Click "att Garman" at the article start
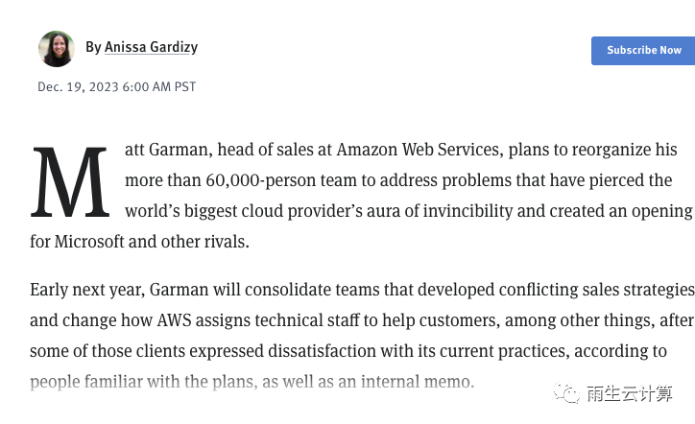 (167, 150)
